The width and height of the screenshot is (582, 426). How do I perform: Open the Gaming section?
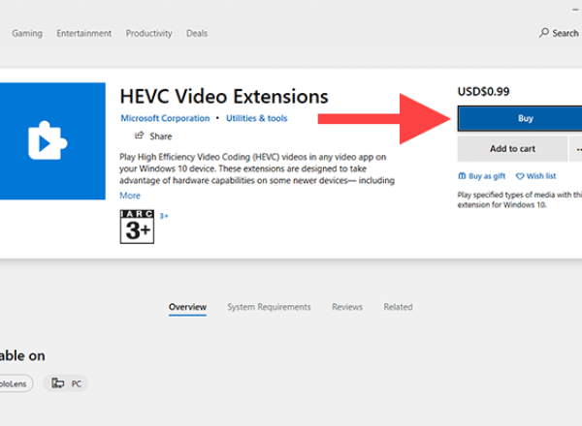(x=27, y=33)
